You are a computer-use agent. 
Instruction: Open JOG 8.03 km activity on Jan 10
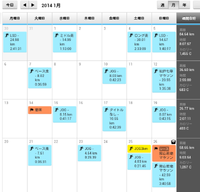point(114,75)
